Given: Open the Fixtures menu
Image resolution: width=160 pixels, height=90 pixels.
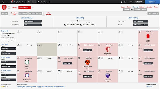Looking at the screenshot, I should 142,7.
